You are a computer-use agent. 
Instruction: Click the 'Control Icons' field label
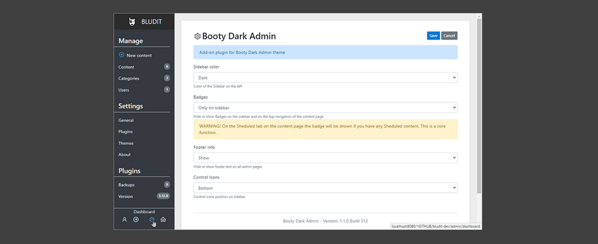pos(206,177)
